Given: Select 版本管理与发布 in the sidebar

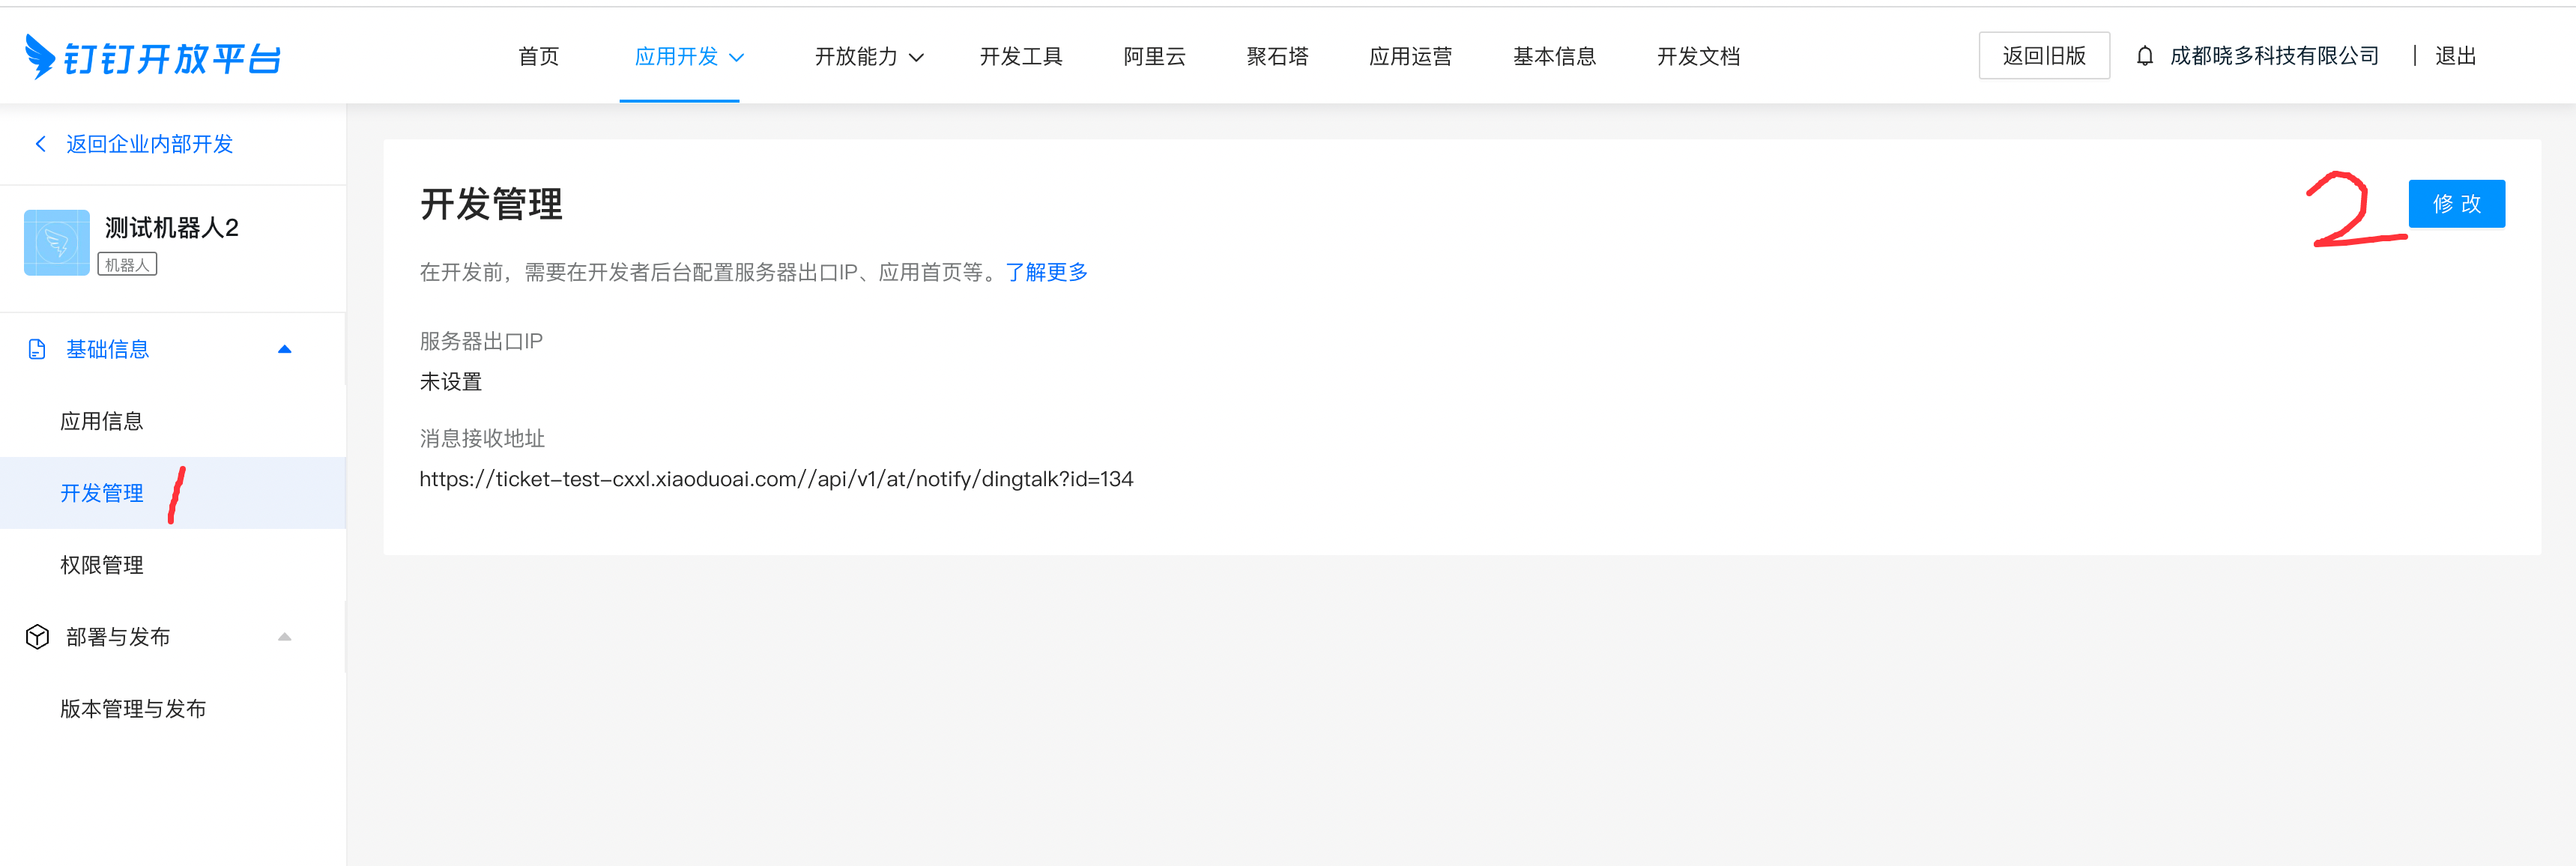Looking at the screenshot, I should click(x=133, y=709).
